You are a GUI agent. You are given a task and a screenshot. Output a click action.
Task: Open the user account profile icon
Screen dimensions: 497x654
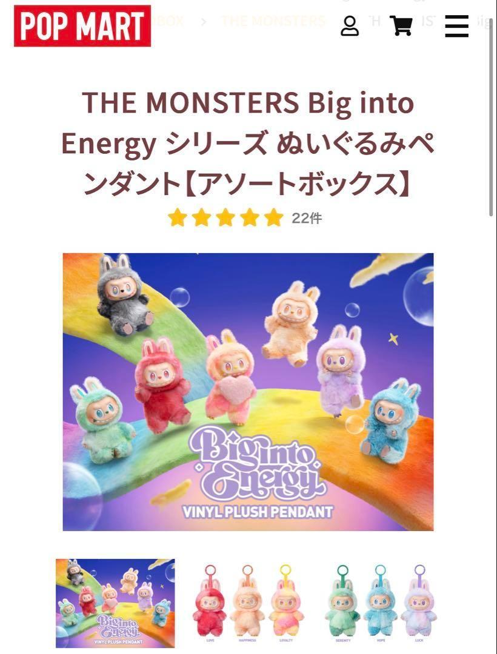click(349, 26)
